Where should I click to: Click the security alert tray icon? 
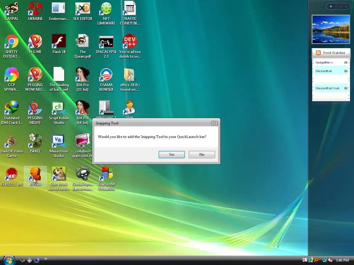305,260
